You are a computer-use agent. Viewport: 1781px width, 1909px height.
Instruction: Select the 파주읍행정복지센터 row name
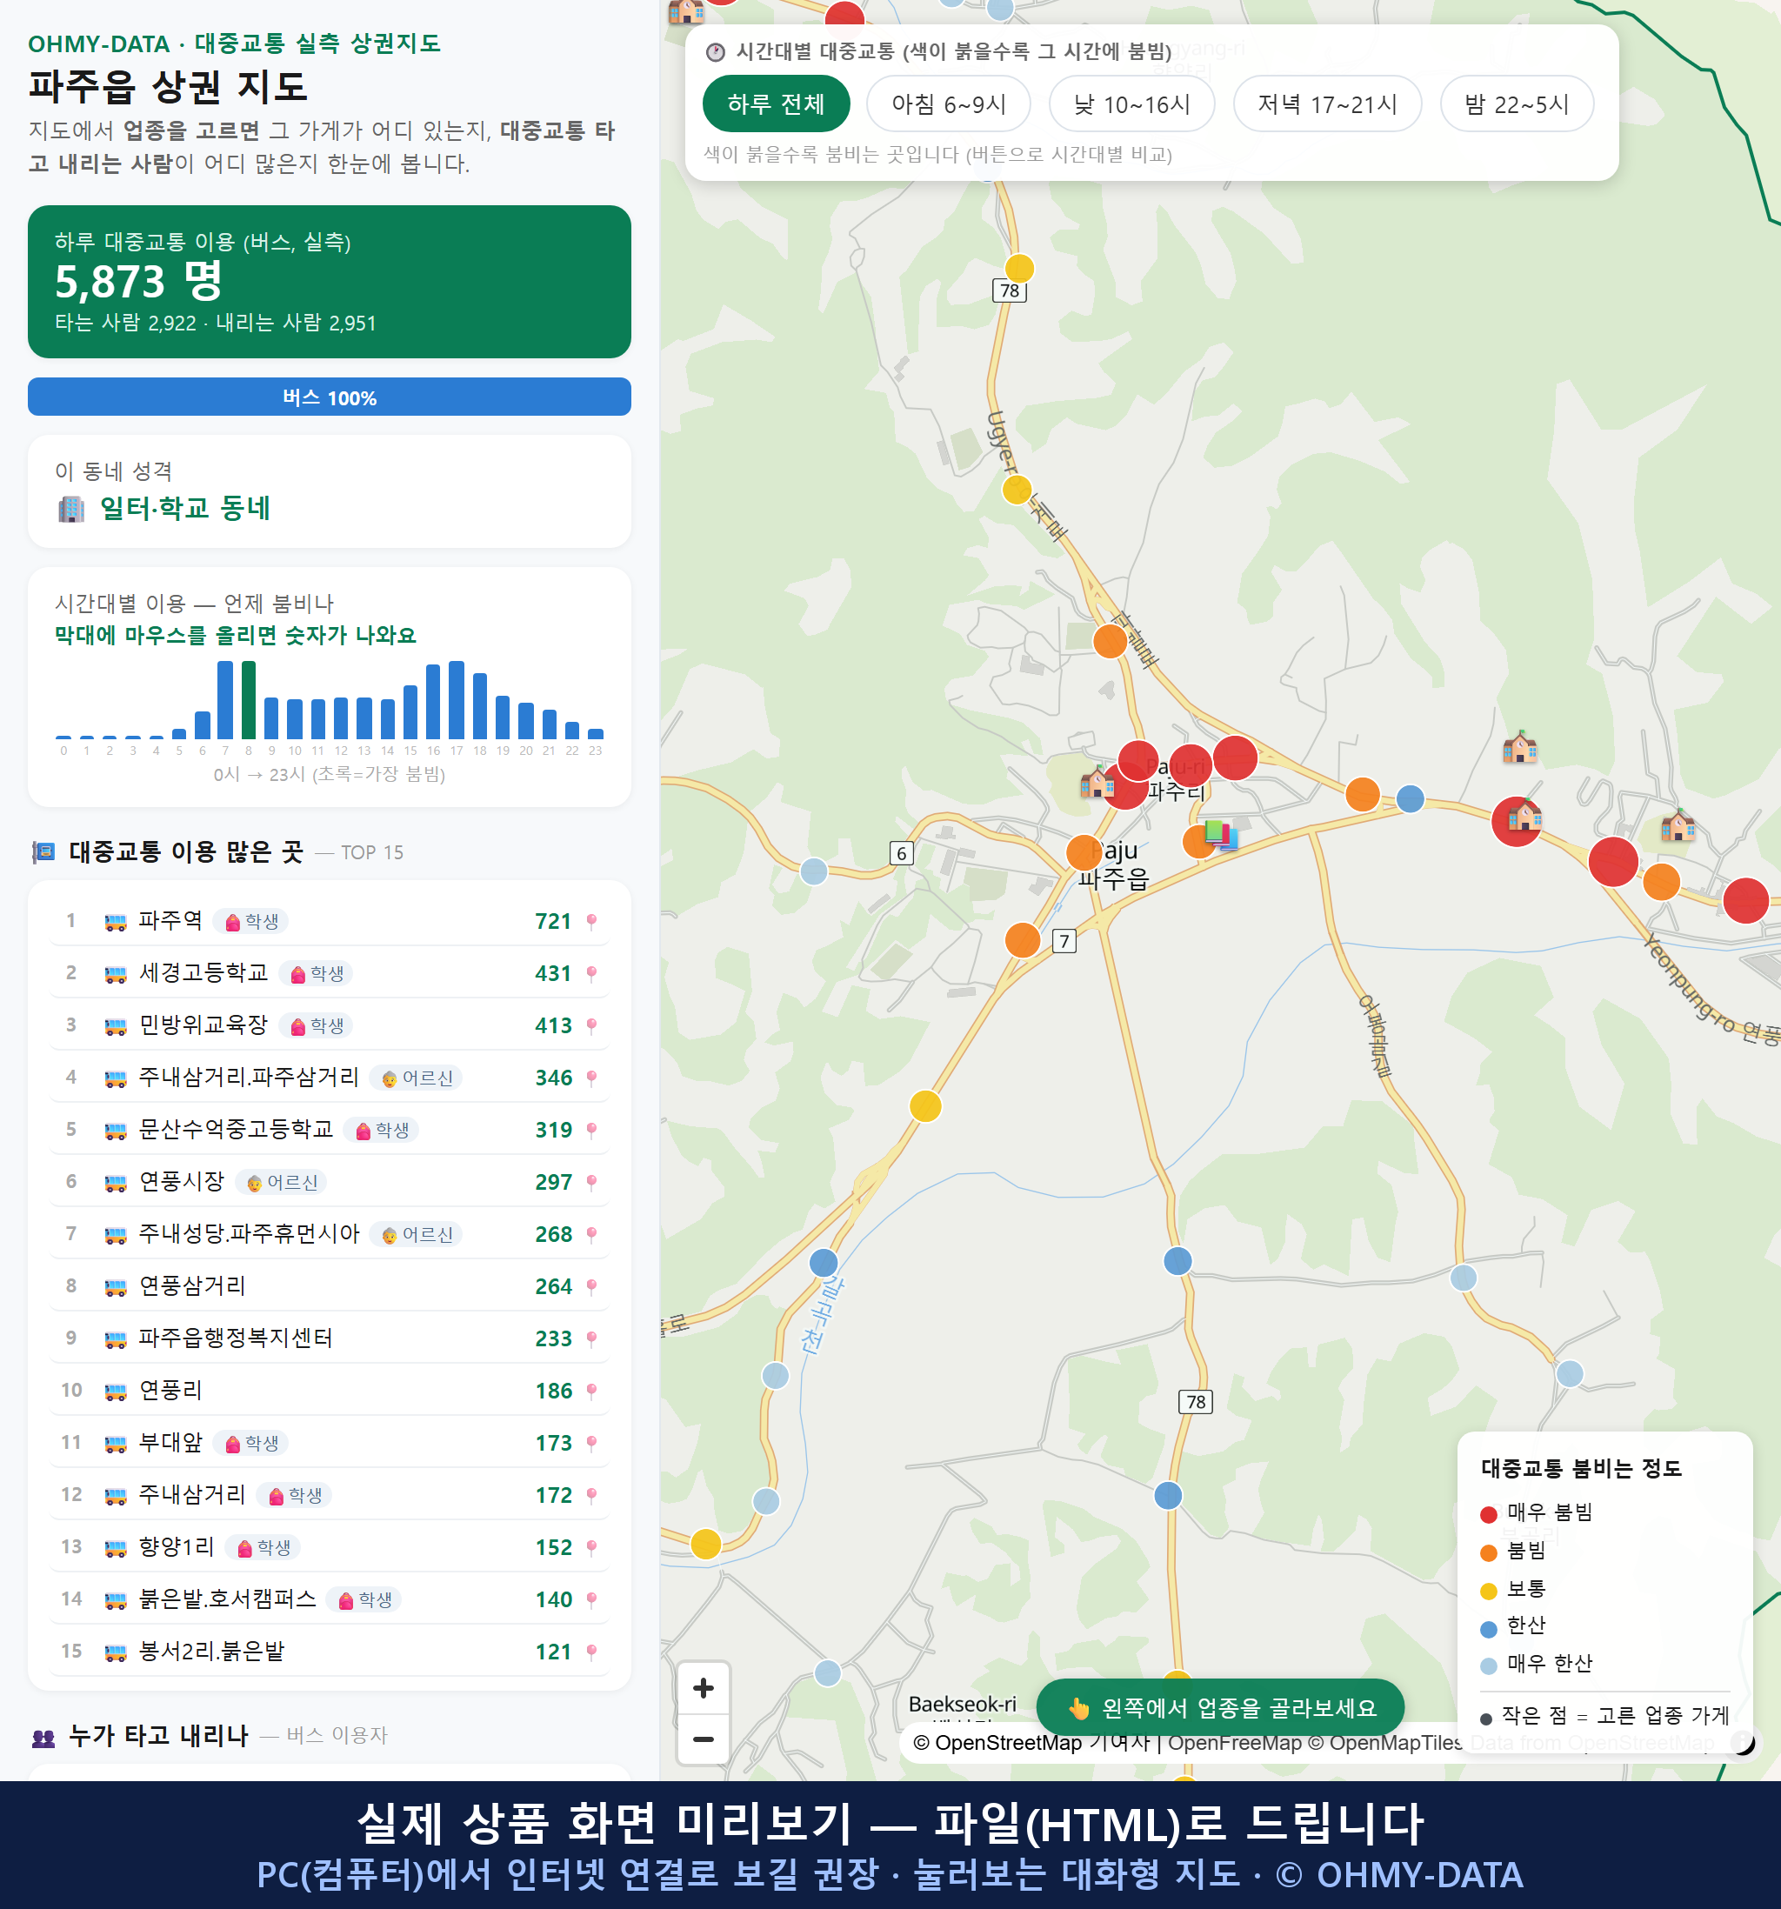(x=235, y=1338)
